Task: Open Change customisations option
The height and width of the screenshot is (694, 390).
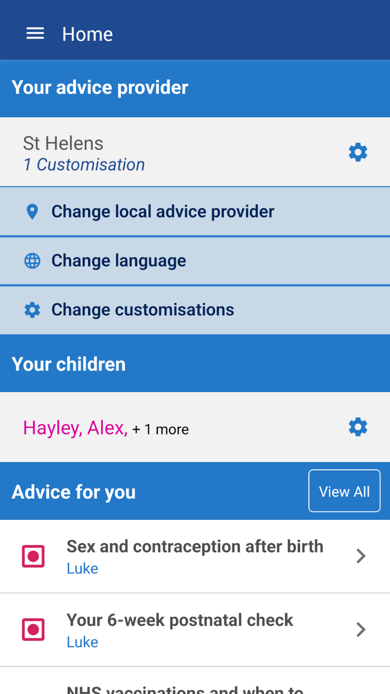Action: tap(143, 310)
